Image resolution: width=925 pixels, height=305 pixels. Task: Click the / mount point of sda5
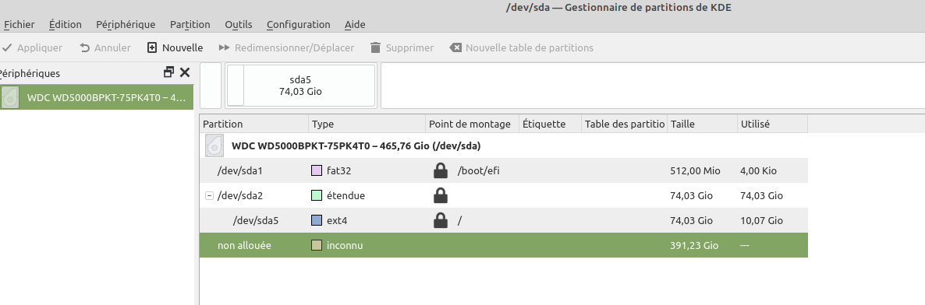coord(459,221)
